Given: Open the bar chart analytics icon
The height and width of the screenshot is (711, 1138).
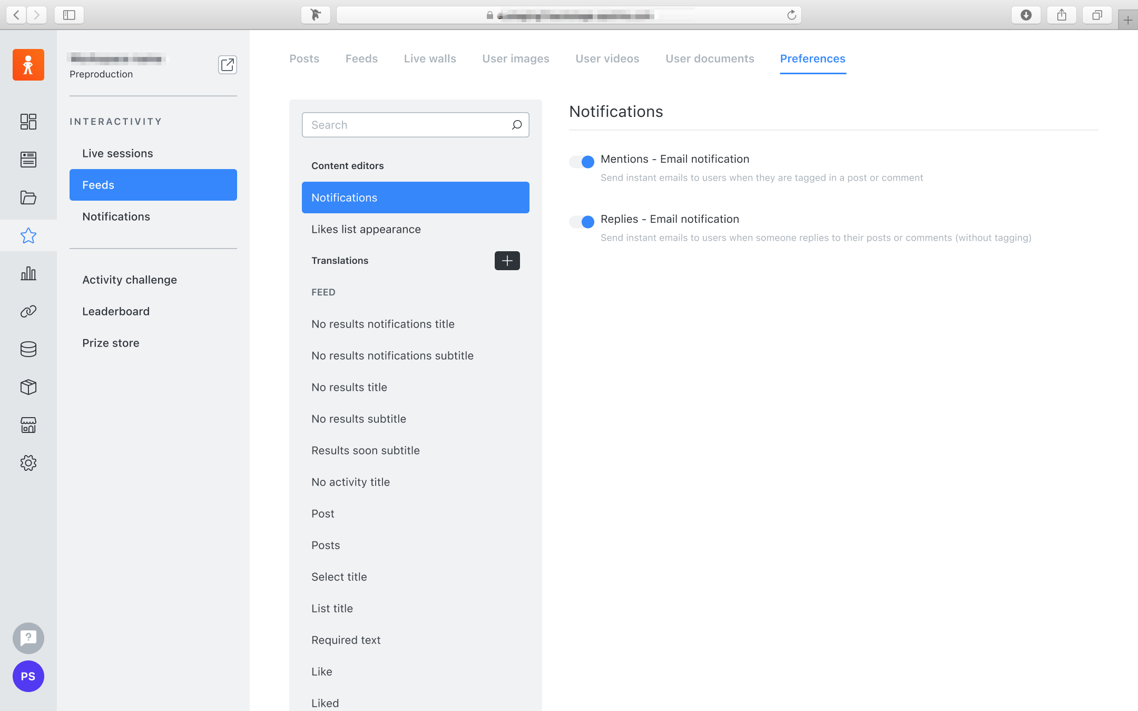Looking at the screenshot, I should 28,273.
